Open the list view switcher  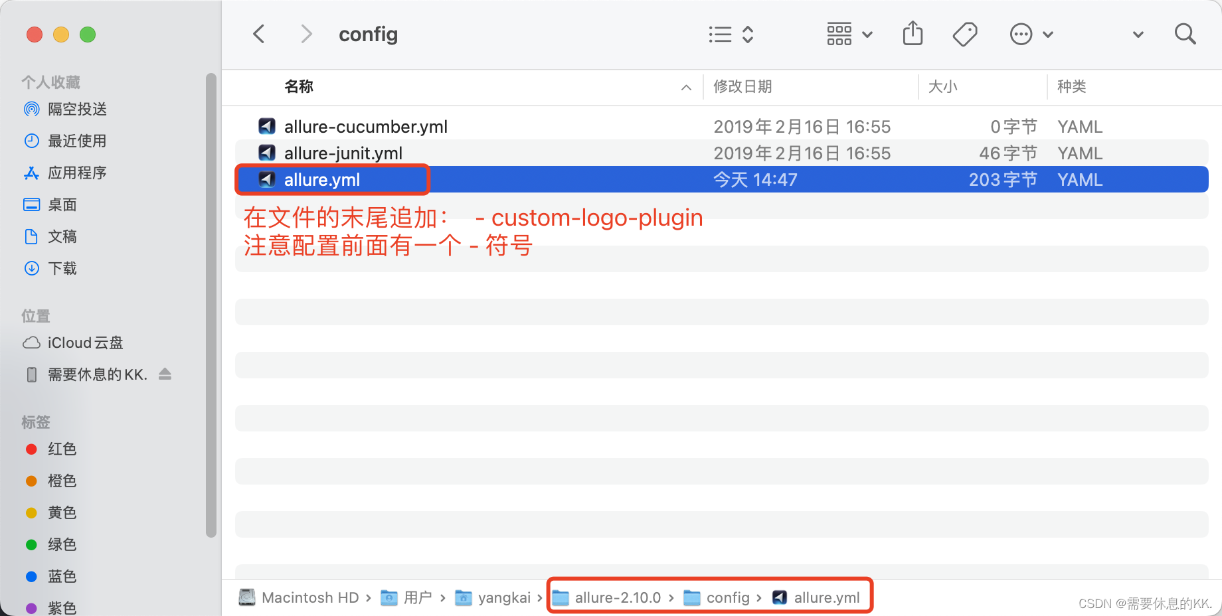pyautogui.click(x=731, y=35)
